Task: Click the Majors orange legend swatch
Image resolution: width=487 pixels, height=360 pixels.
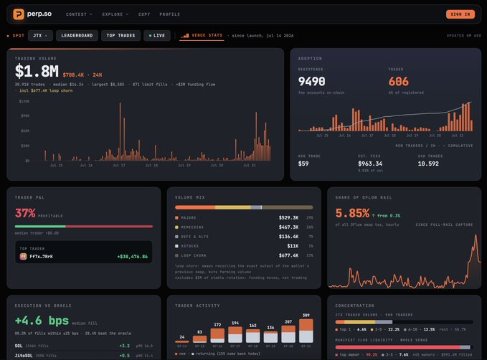Action: coord(176,218)
